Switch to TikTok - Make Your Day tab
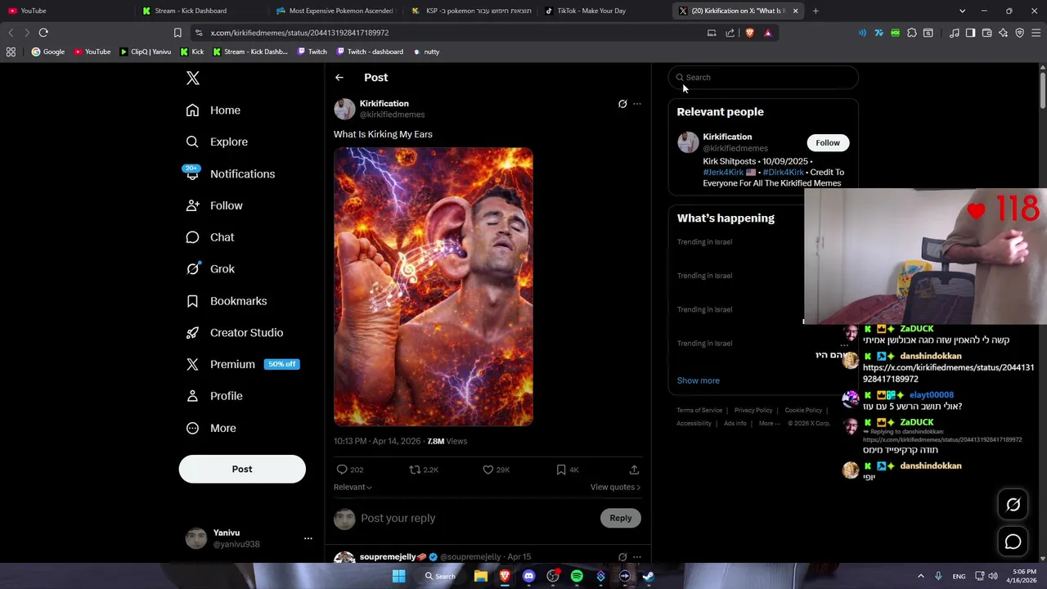1047x589 pixels. click(603, 11)
